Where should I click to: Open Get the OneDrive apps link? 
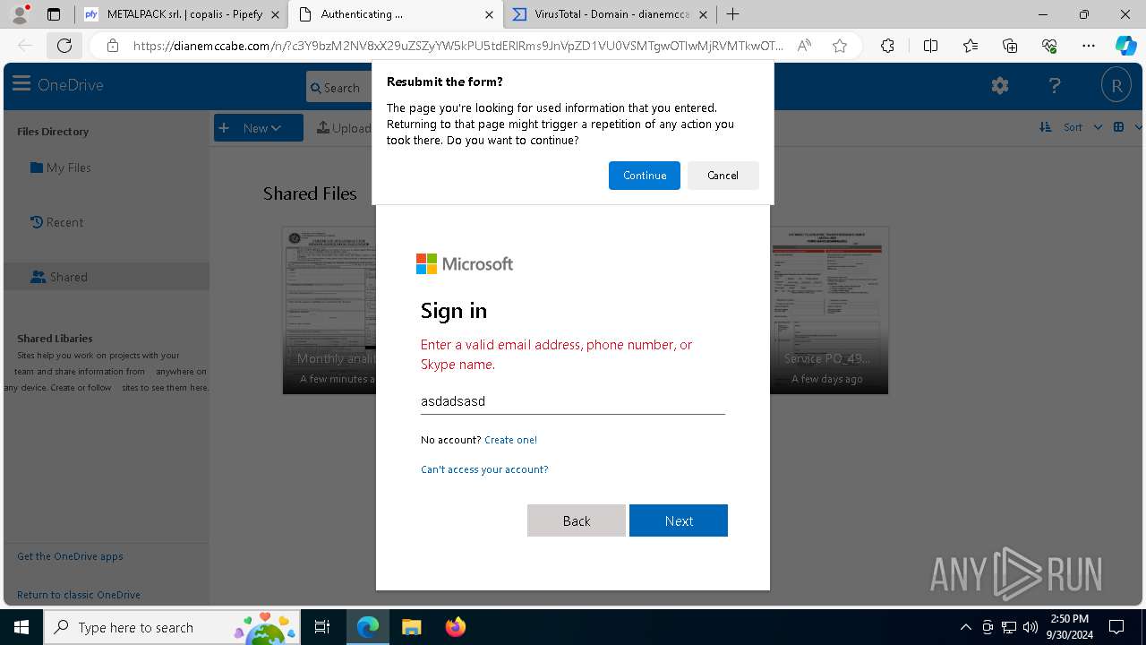click(70, 556)
